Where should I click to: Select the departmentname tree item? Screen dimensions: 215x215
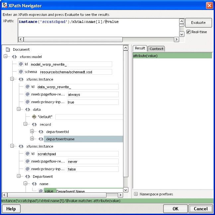pos(83,139)
